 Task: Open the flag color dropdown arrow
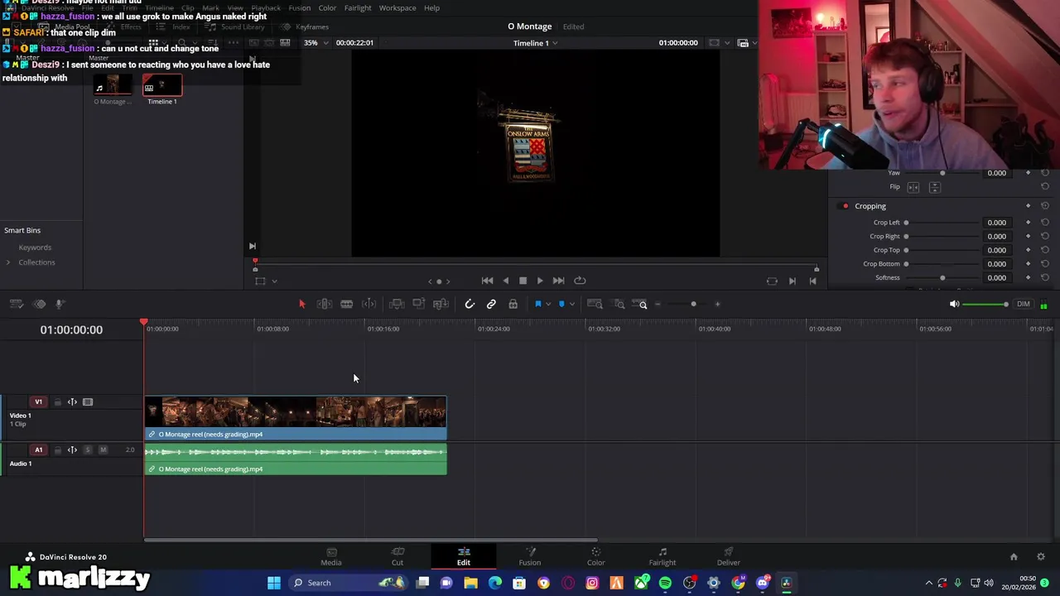547,305
